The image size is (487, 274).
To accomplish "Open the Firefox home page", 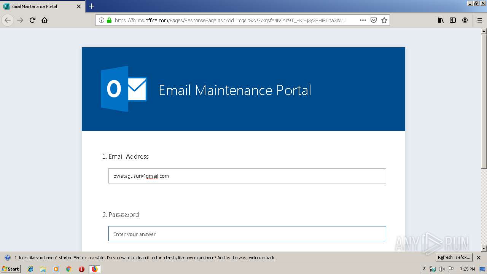I will (x=45, y=20).
